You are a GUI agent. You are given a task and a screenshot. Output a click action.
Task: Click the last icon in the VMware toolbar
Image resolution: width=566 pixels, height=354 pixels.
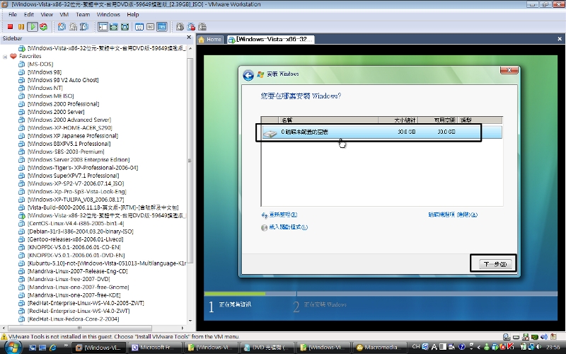pos(202,27)
